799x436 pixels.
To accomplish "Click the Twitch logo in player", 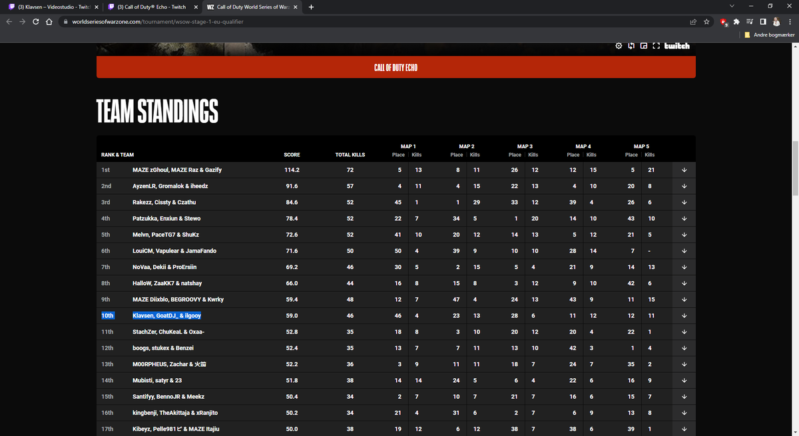I will (676, 46).
